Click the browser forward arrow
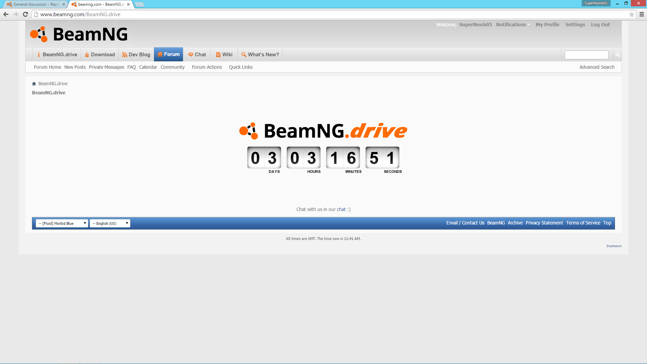This screenshot has width=647, height=364. point(16,14)
